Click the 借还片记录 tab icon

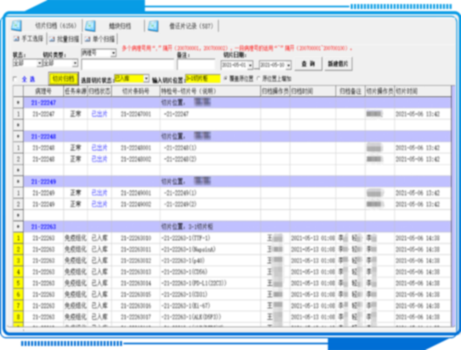[152, 26]
